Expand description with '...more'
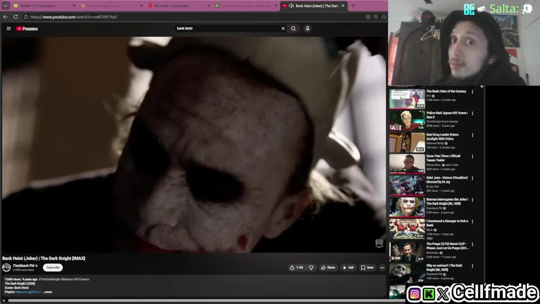Viewport: 540px width, 304px height. tap(47, 292)
